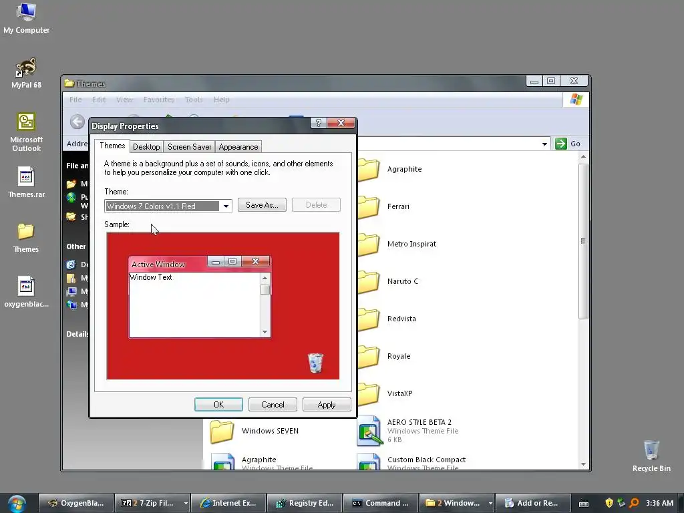Open My Computer desktop icon
This screenshot has width=684, height=513.
point(26,18)
